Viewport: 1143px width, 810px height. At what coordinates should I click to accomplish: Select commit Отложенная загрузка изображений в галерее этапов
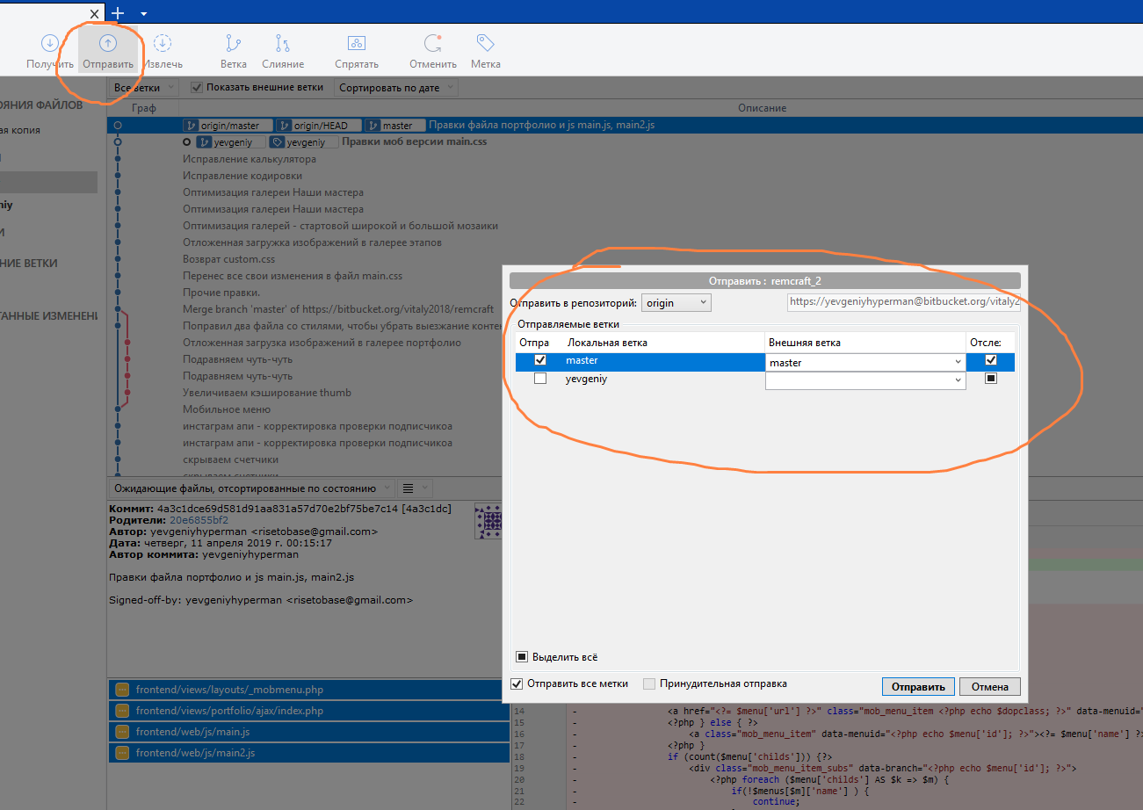tap(312, 242)
